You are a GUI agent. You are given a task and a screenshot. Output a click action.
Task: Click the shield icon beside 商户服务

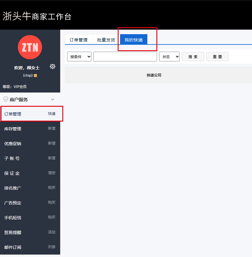[6, 99]
